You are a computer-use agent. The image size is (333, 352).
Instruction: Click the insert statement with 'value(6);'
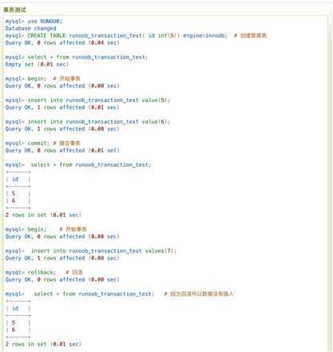coord(88,122)
